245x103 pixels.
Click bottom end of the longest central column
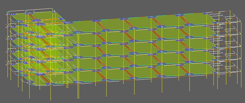(134, 95)
